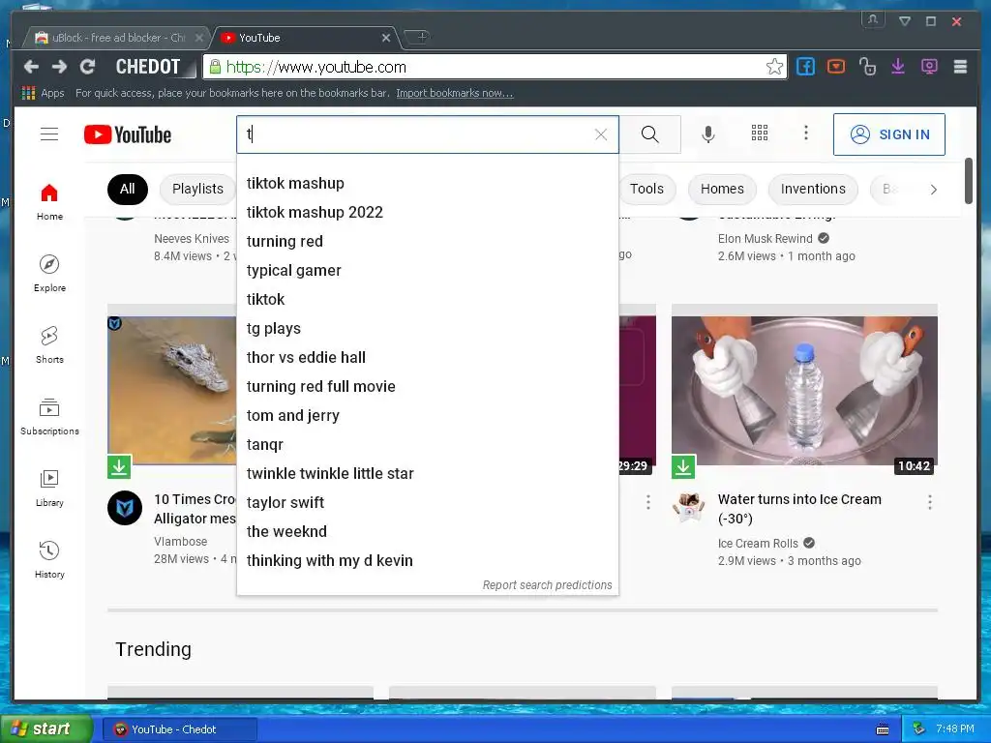
Task: Open Vlambose channel avatar
Action: [125, 508]
